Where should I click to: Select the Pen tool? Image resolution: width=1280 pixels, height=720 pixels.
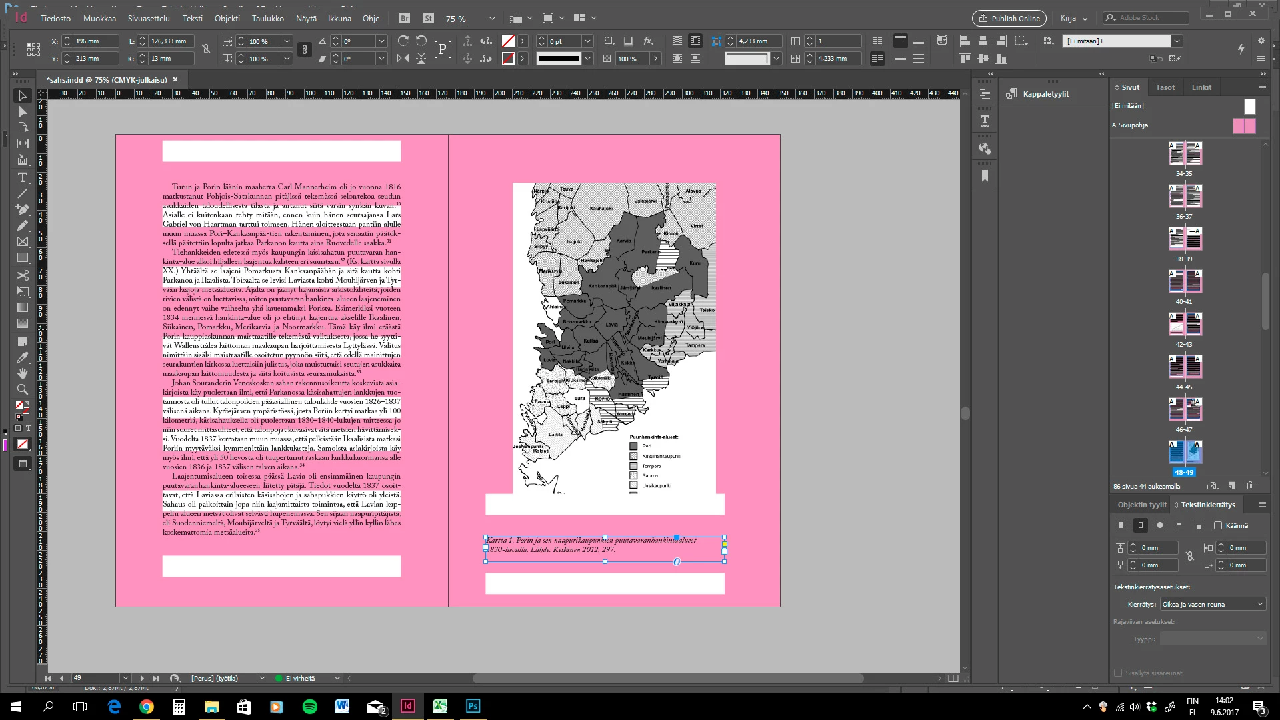[x=22, y=209]
